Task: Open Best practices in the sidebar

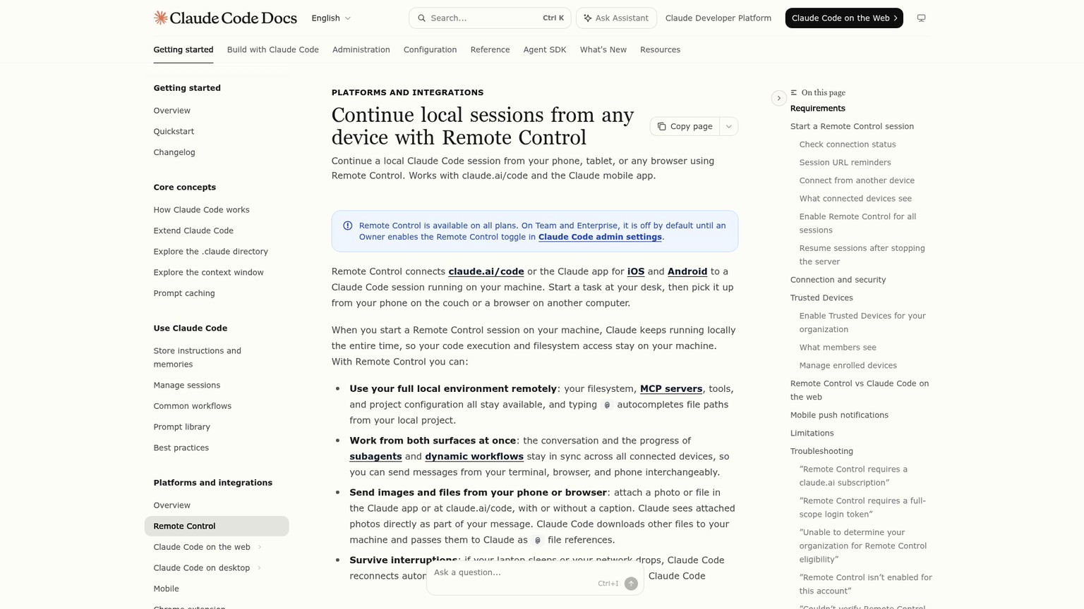Action: [181, 448]
